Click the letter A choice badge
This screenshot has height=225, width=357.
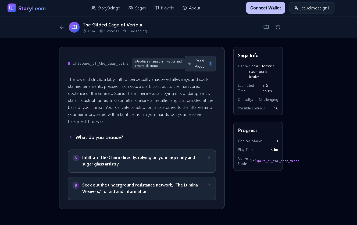pos(76,158)
